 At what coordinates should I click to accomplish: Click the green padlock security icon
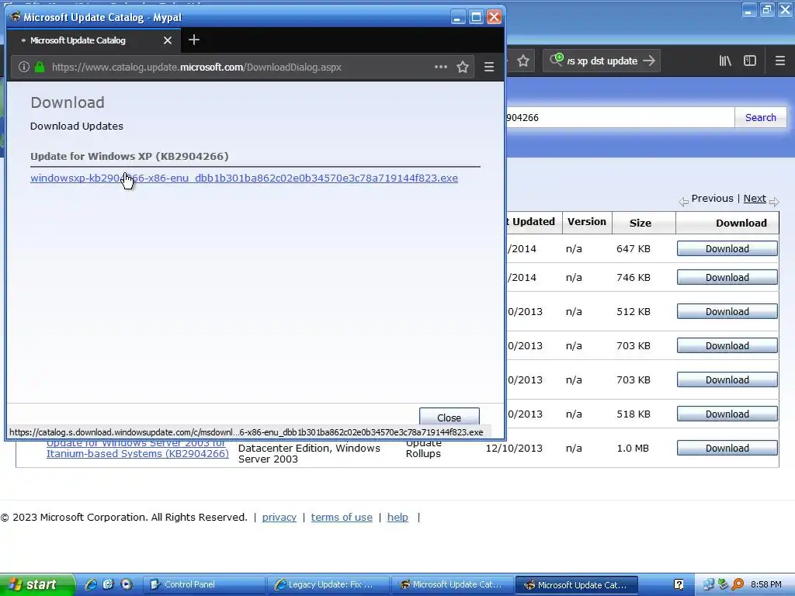pyautogui.click(x=40, y=67)
